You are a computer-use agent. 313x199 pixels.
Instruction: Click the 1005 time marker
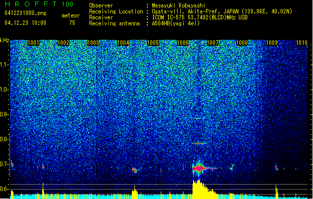pyautogui.click(x=153, y=43)
